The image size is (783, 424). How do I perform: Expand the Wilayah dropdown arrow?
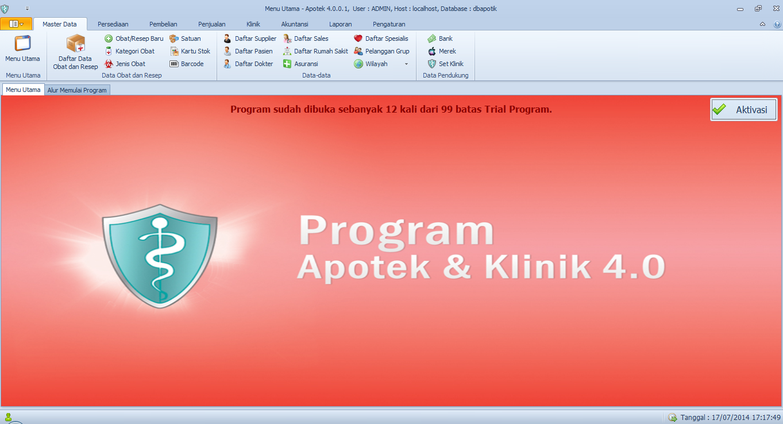[406, 64]
